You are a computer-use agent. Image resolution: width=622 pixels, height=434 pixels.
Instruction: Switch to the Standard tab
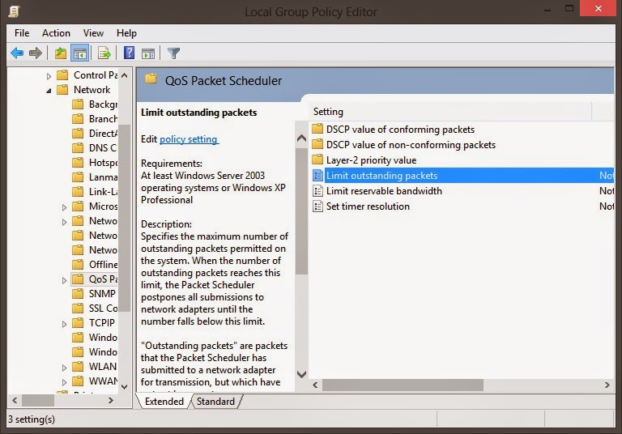(215, 401)
